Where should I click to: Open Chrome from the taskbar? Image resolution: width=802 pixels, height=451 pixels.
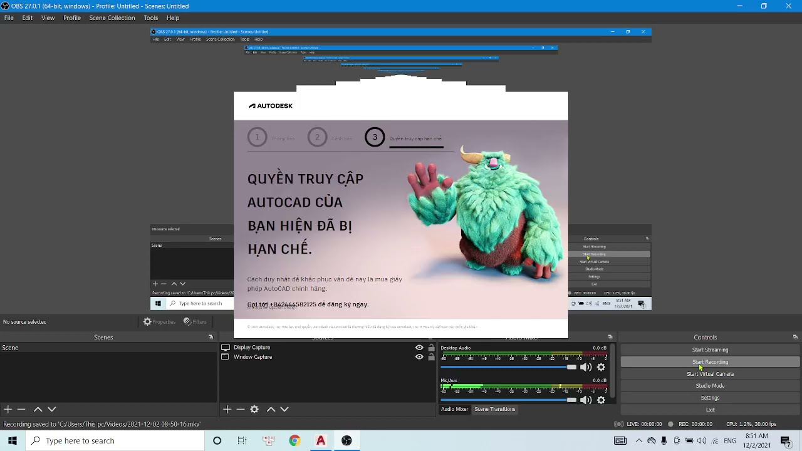point(294,440)
